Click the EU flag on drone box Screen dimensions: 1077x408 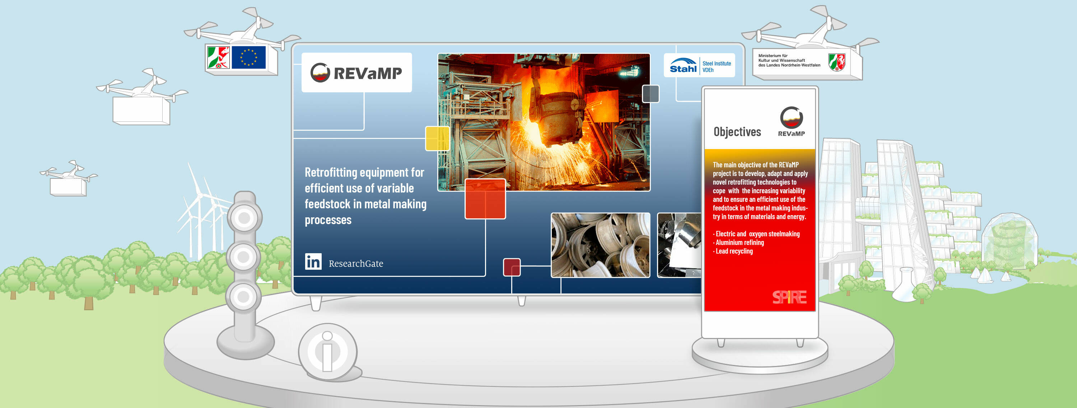click(x=248, y=57)
